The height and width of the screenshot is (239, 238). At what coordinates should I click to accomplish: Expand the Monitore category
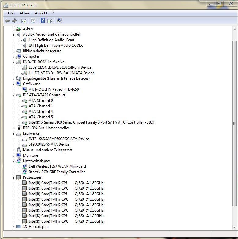(x=13, y=156)
